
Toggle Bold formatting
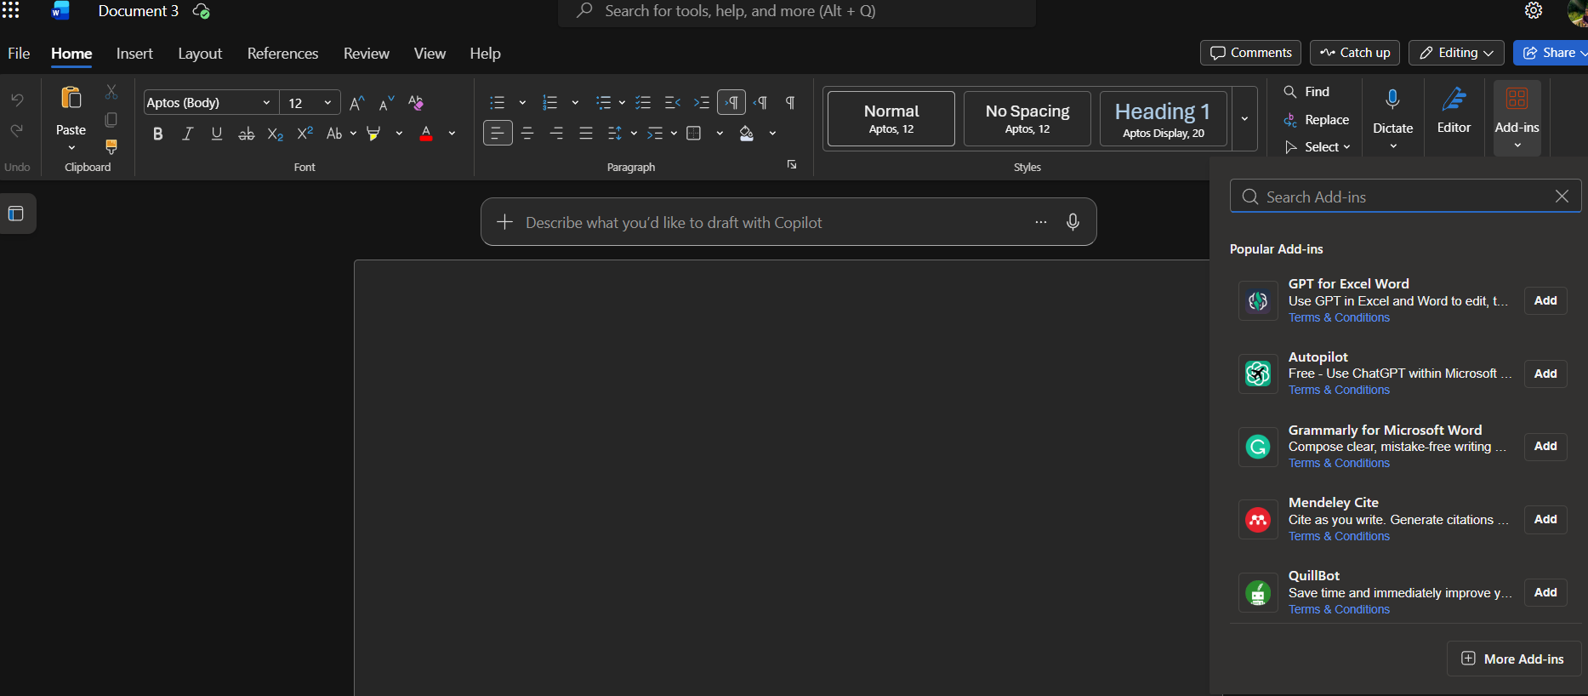[158, 134]
